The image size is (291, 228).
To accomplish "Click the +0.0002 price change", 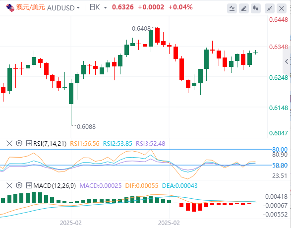I will (x=151, y=7).
